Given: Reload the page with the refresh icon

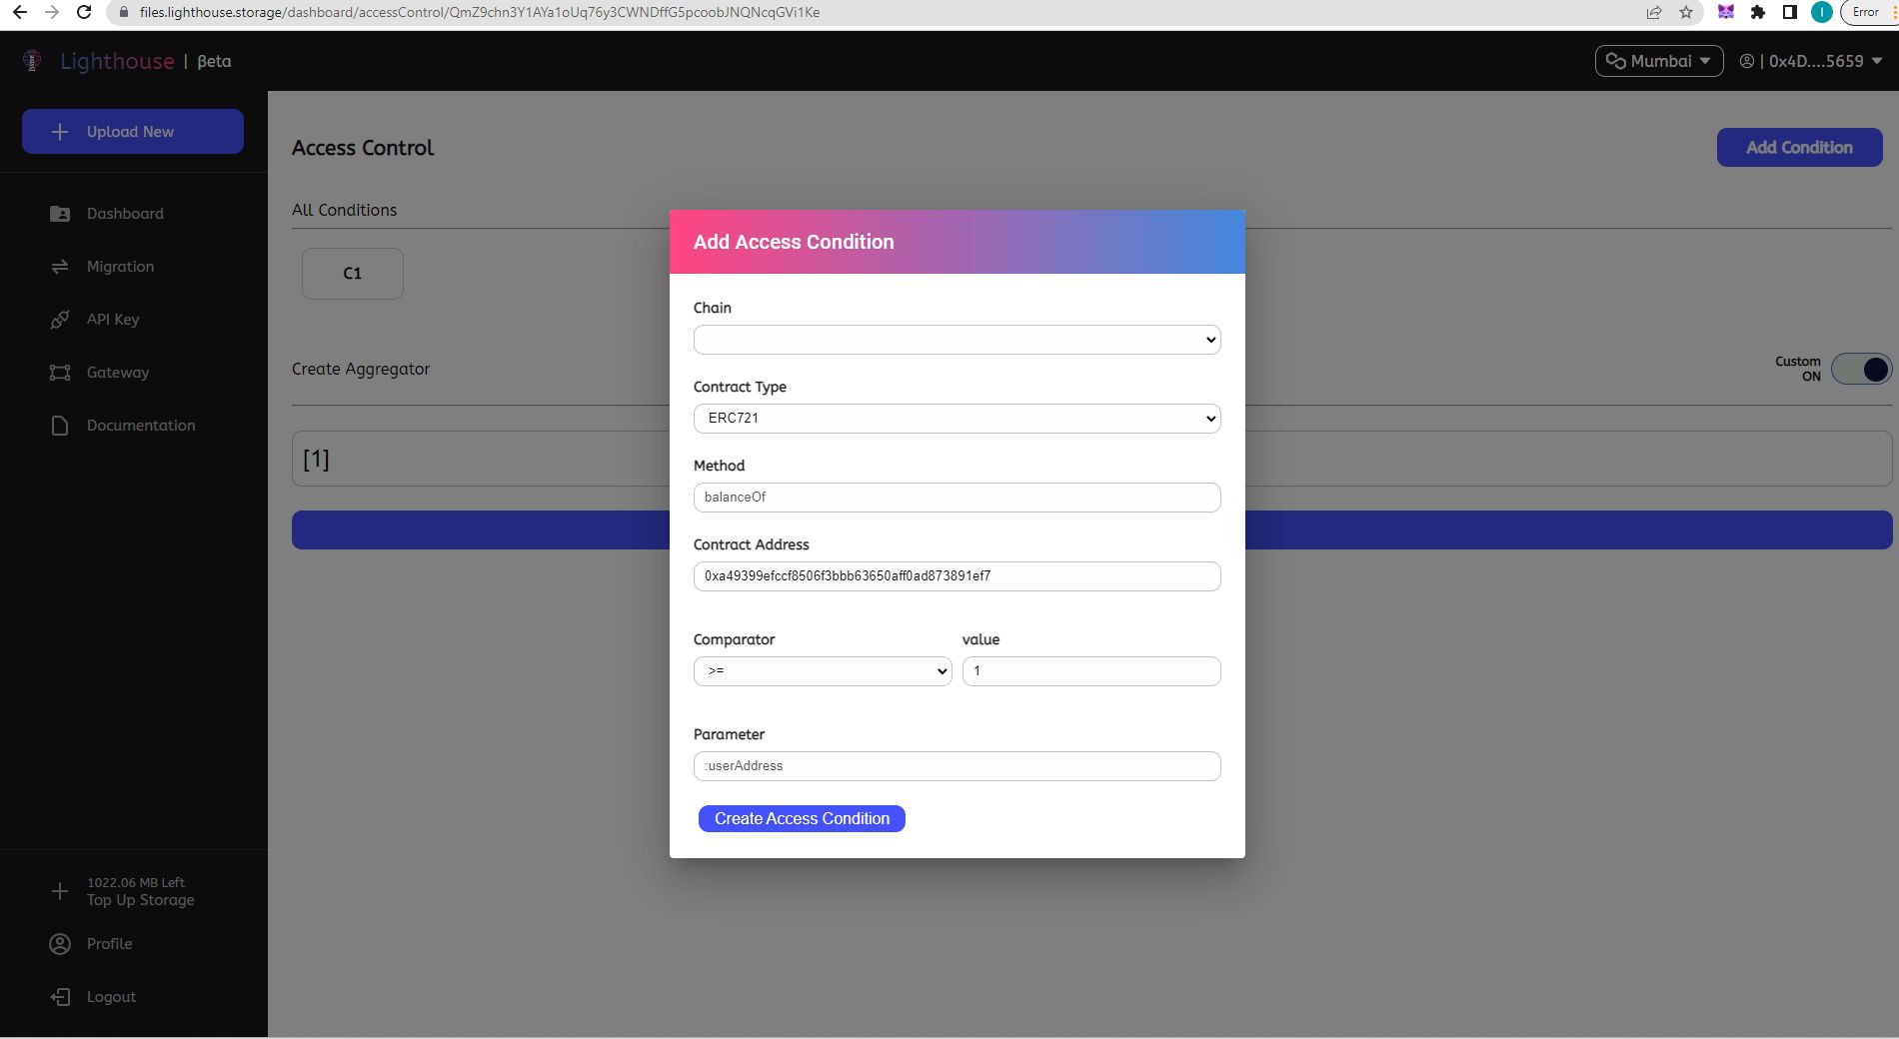Looking at the screenshot, I should (85, 12).
